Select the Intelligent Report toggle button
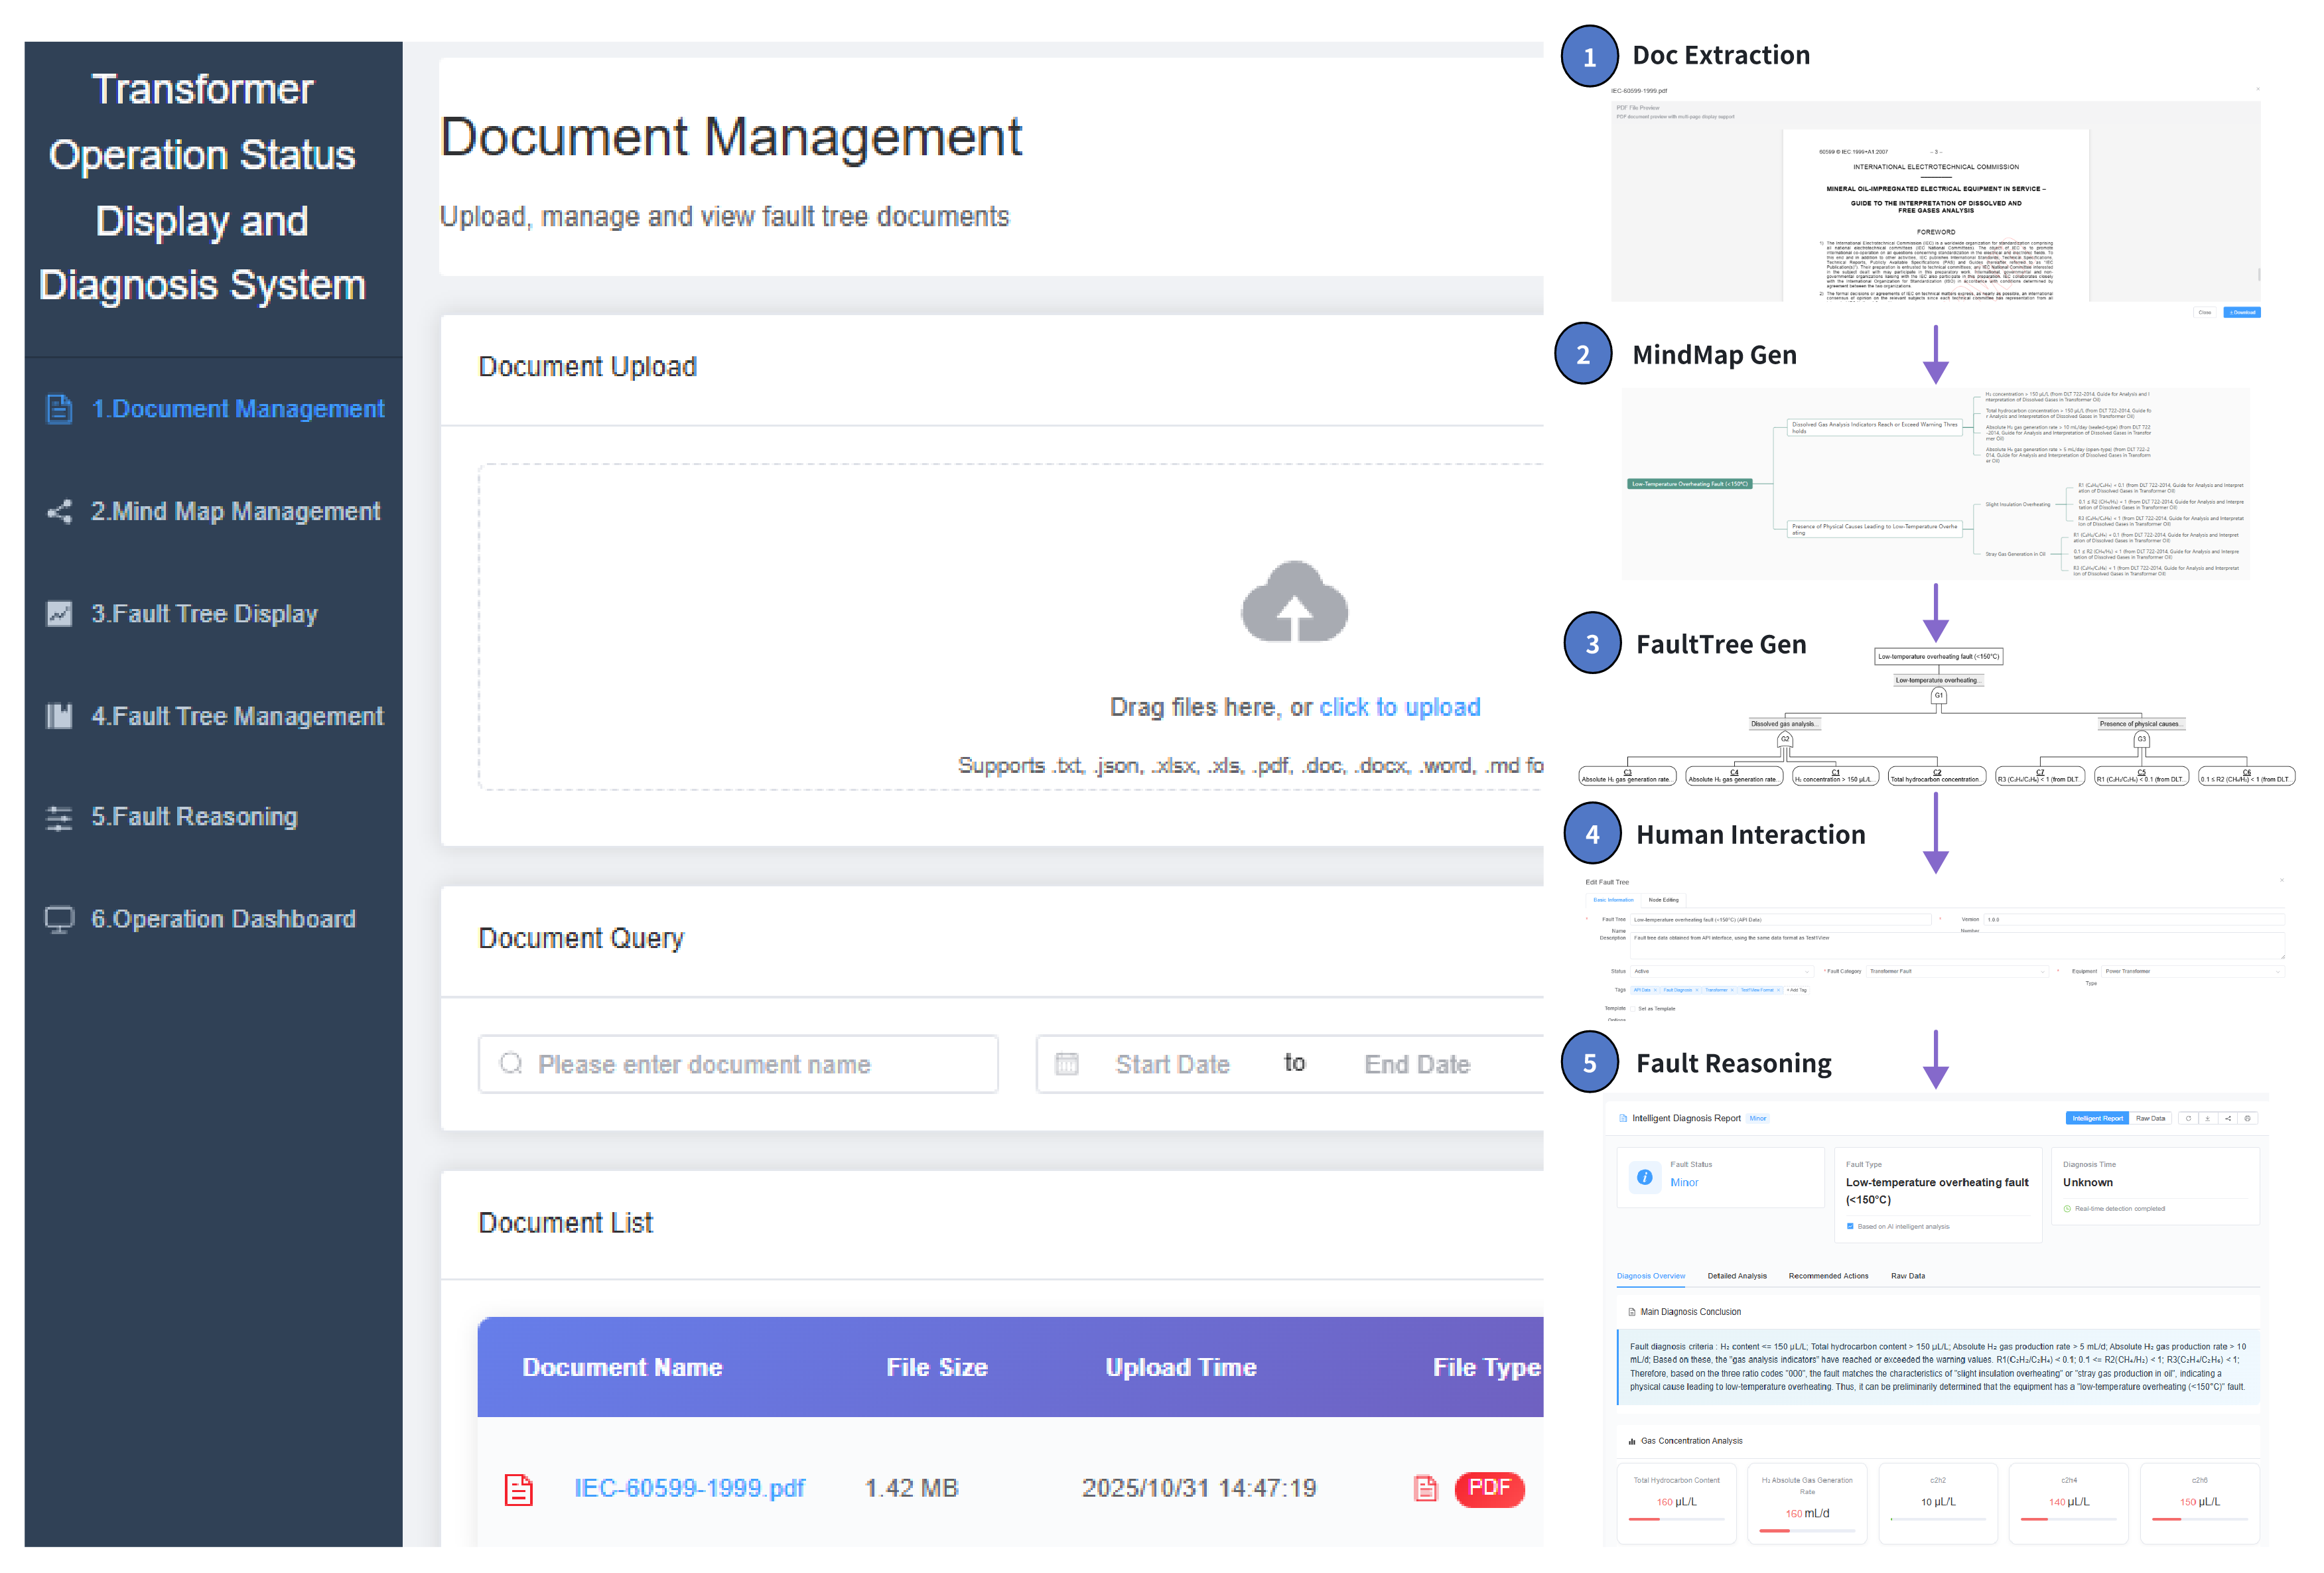This screenshot has width=2324, height=1573. tap(2097, 1118)
